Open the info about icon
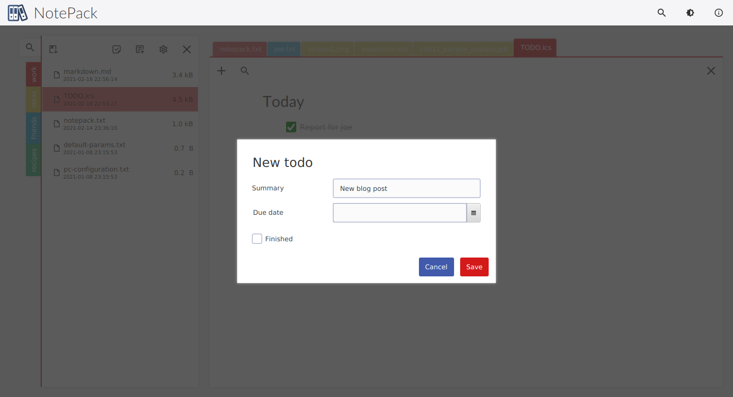 coord(719,13)
